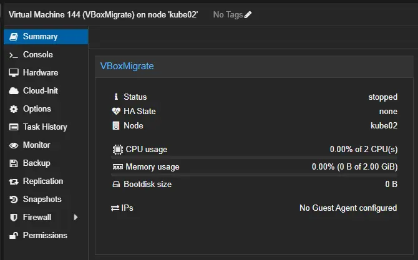
Task: Click the Summary book icon
Action: 14,37
